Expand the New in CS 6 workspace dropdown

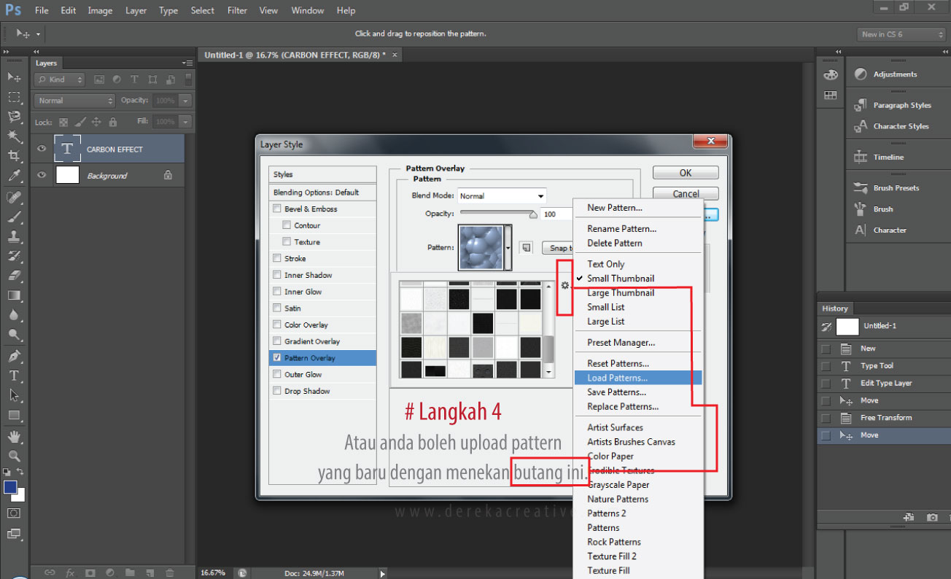click(x=901, y=34)
